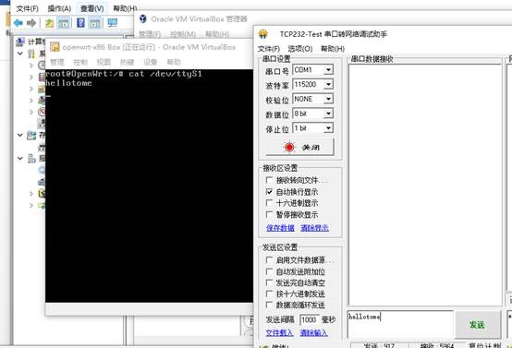This screenshot has height=348, width=512.
Task: Click the 发送间隔 1000 interval field
Action: [310, 319]
